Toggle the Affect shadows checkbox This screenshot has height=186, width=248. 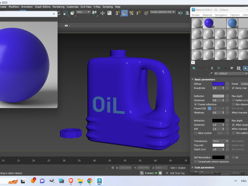point(233,125)
